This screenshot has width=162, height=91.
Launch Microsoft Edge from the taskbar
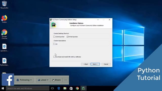(59, 88)
